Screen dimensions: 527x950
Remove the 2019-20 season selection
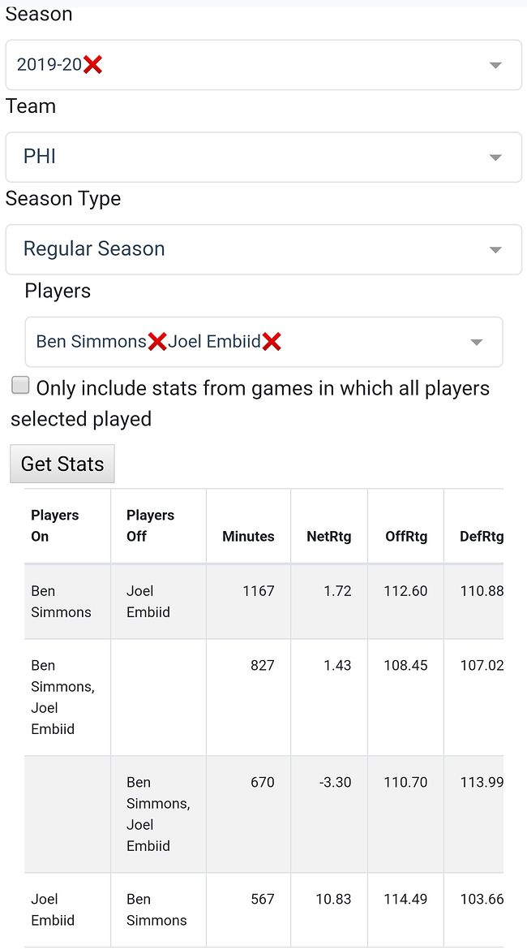93,65
